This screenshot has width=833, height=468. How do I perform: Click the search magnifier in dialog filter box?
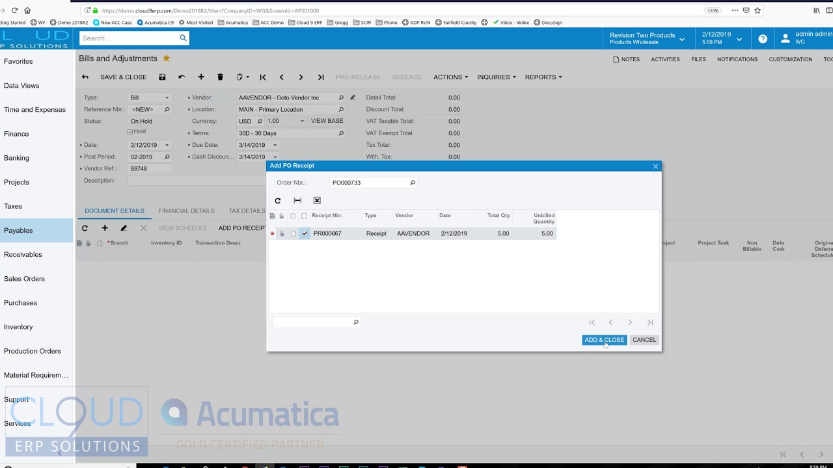(x=355, y=322)
